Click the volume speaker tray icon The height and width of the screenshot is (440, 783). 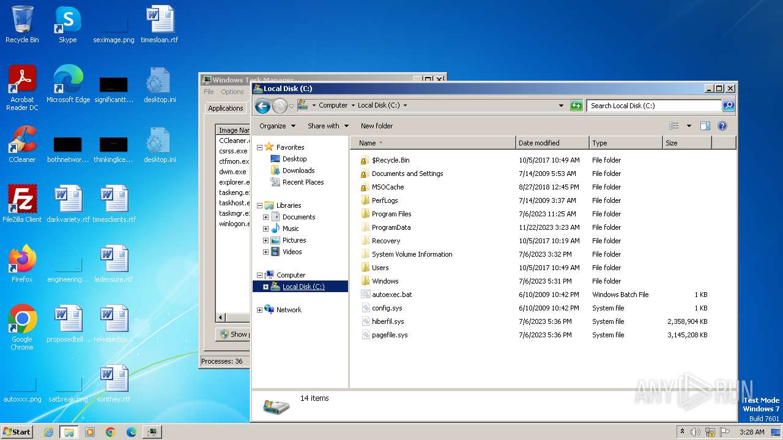[x=696, y=432]
